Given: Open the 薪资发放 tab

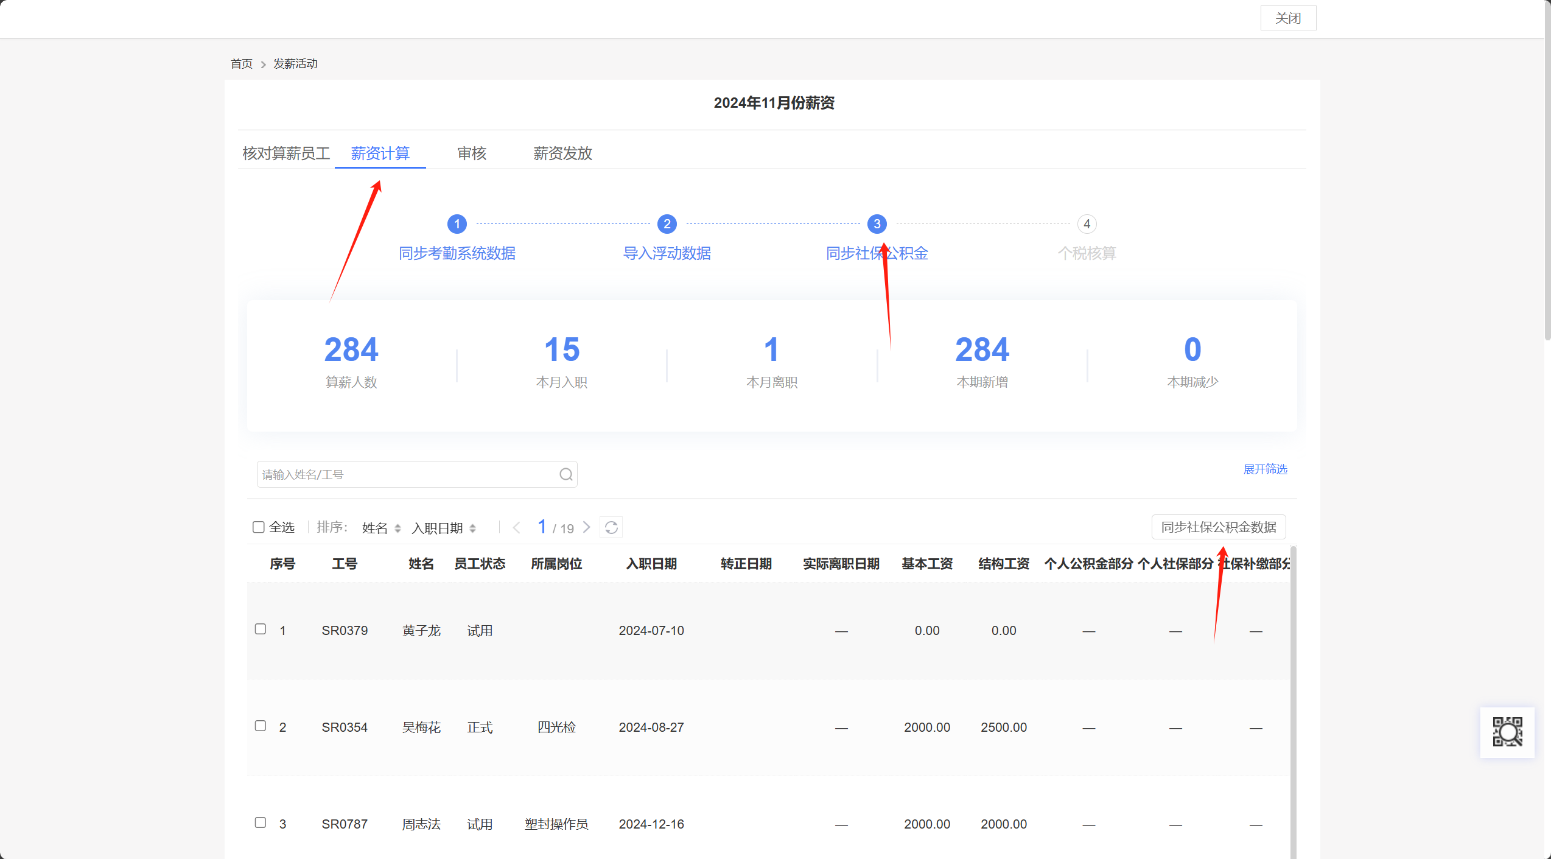Looking at the screenshot, I should [x=562, y=153].
